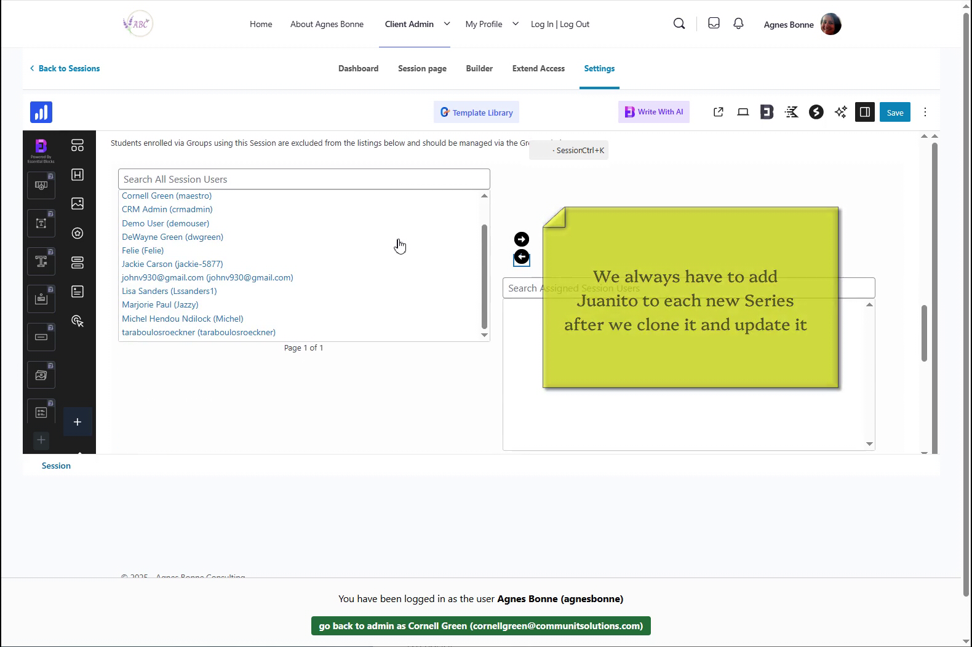The height and width of the screenshot is (647, 972).
Task: Toggle the settings sidebar panel icon
Action: click(x=864, y=112)
